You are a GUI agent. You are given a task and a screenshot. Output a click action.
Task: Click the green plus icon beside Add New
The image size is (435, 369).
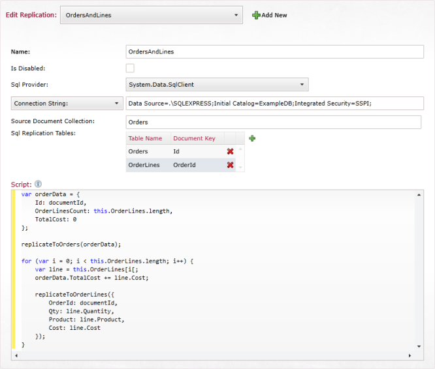click(256, 15)
